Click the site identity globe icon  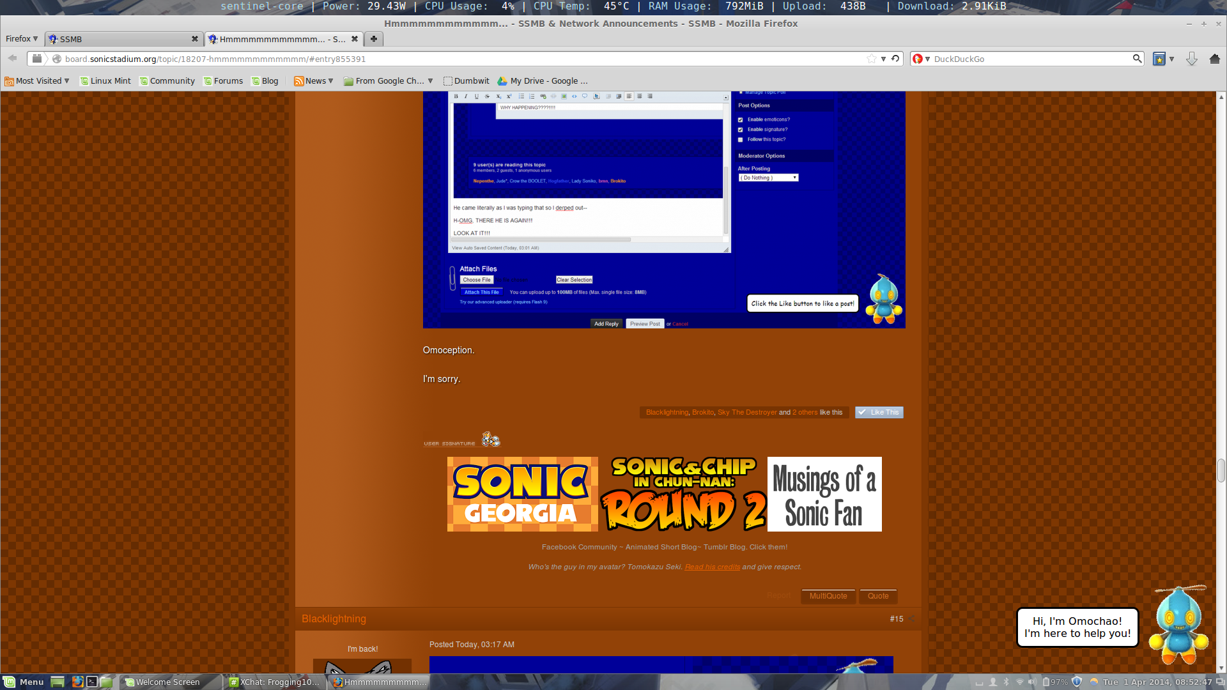coord(57,59)
